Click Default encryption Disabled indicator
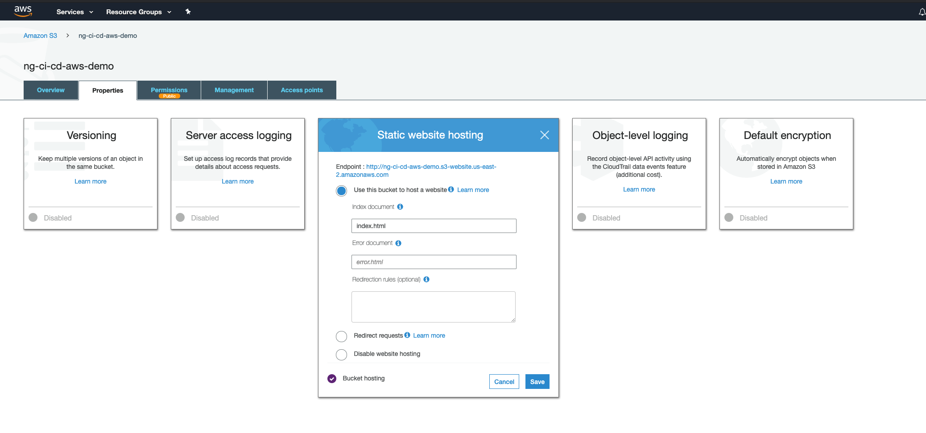This screenshot has height=433, width=926. [729, 217]
